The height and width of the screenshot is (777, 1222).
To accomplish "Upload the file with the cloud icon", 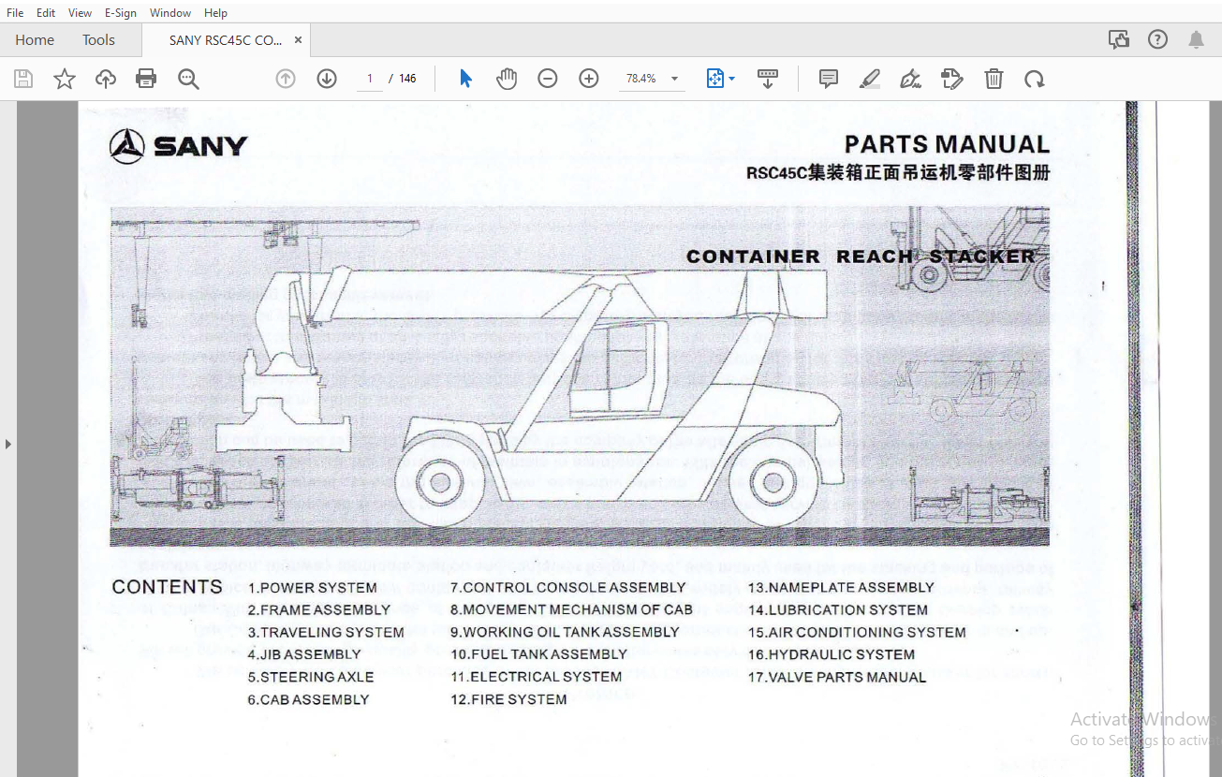I will [106, 79].
